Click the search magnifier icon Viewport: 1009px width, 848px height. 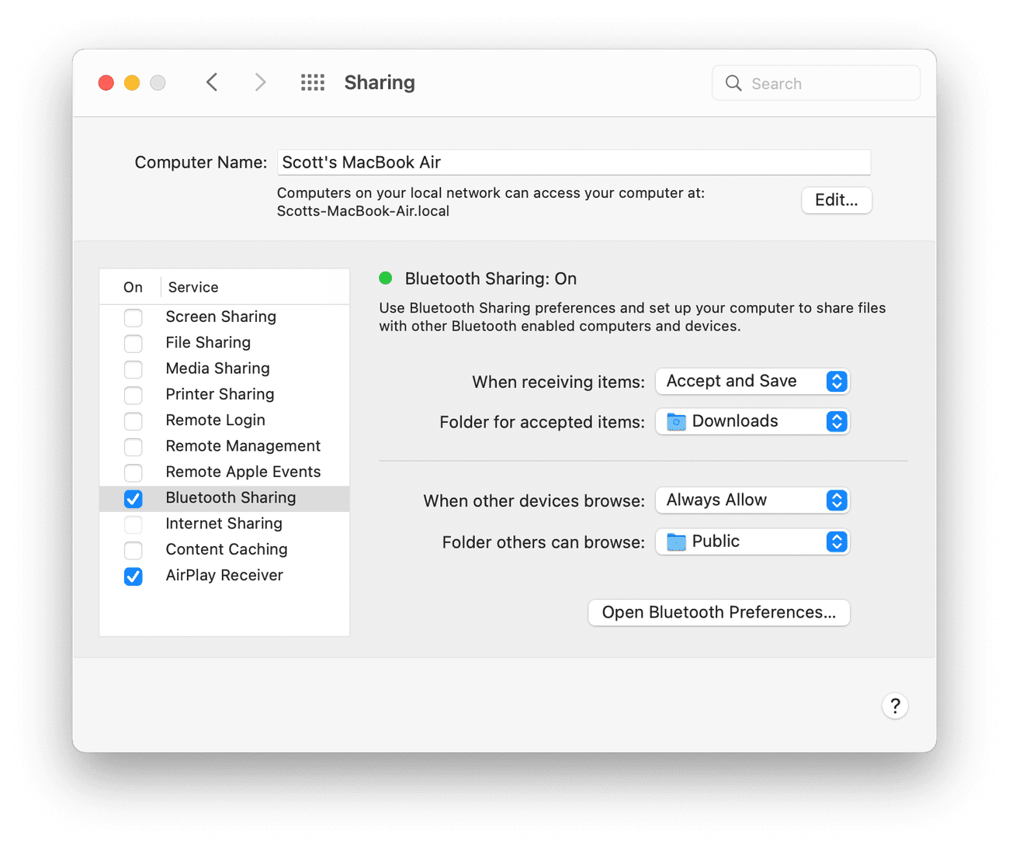[733, 83]
